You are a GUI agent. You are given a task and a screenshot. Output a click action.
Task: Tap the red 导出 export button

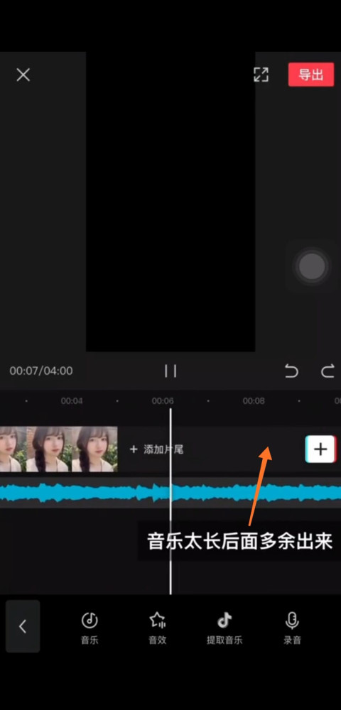[x=311, y=75]
